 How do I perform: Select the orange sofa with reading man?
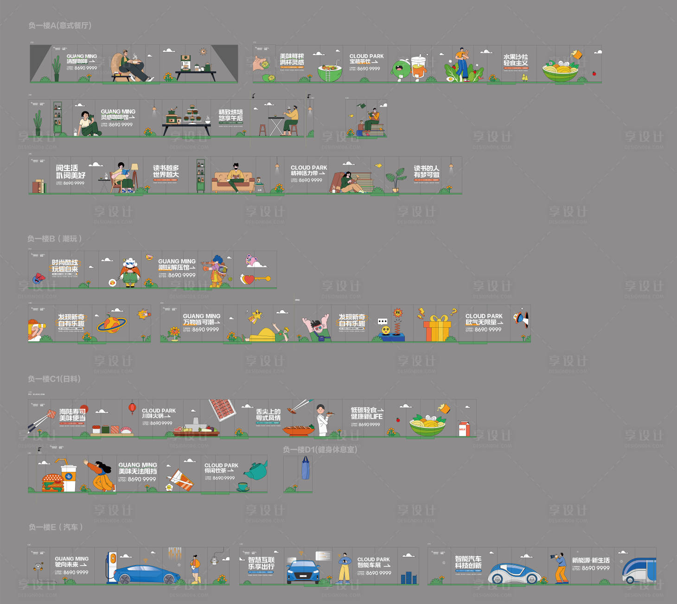tap(233, 181)
